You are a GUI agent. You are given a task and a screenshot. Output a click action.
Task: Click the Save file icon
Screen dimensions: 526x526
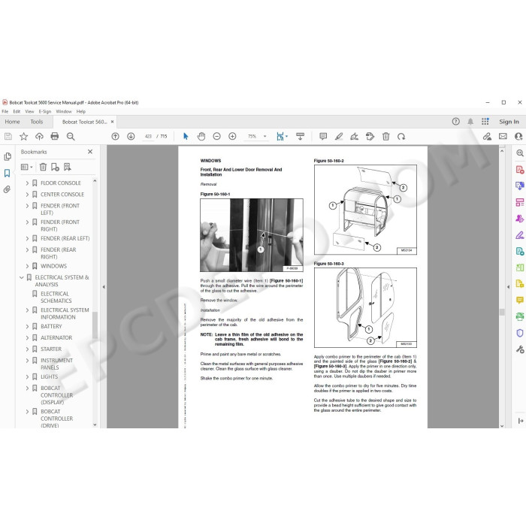[8, 136]
